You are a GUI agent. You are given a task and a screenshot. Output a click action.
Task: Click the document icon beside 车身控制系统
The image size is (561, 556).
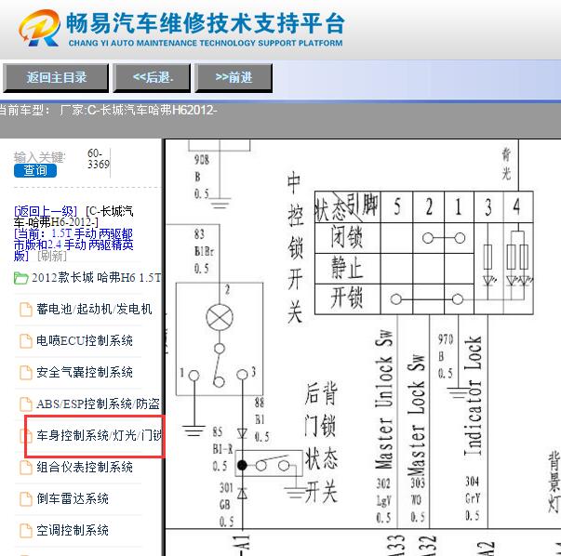[25, 436]
